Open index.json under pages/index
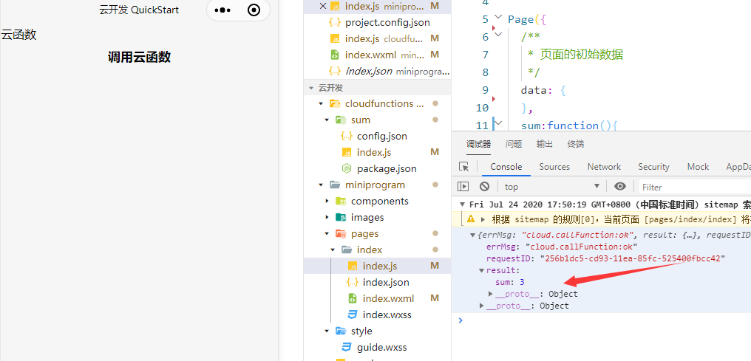Image resolution: width=751 pixels, height=361 pixels. click(x=386, y=282)
